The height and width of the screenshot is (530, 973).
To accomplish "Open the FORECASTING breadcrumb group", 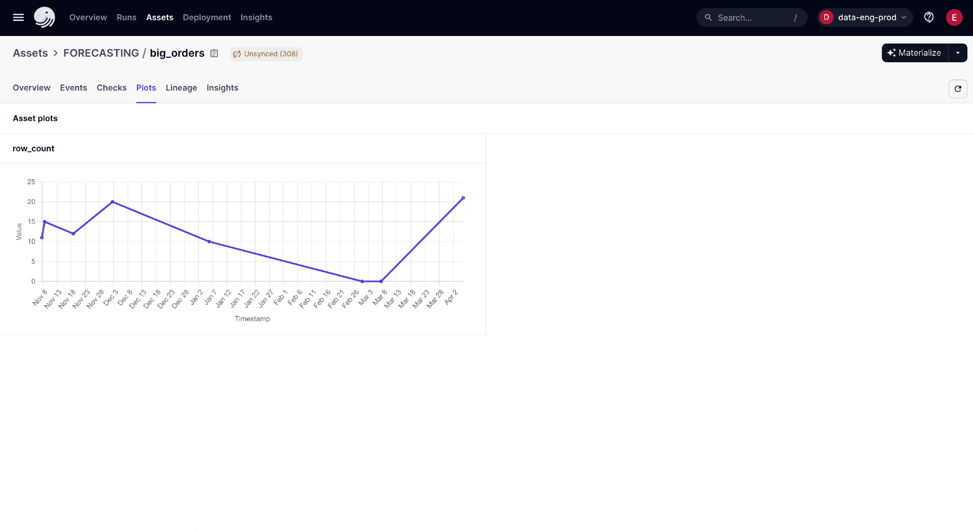I will pos(101,53).
